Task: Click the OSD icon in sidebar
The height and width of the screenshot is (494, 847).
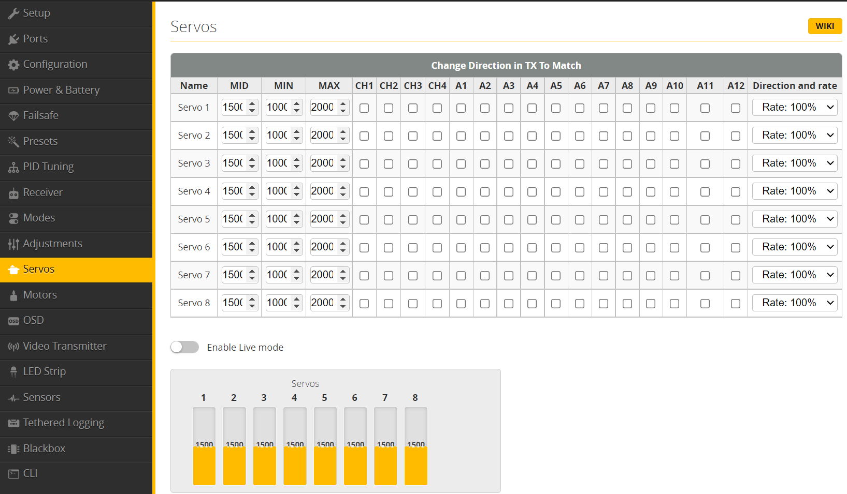Action: point(13,321)
